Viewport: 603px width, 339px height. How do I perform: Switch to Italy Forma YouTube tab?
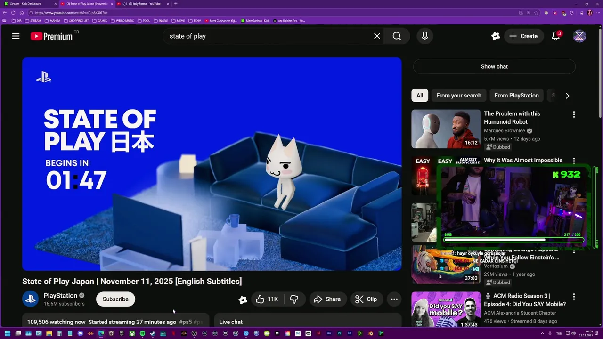click(x=144, y=4)
